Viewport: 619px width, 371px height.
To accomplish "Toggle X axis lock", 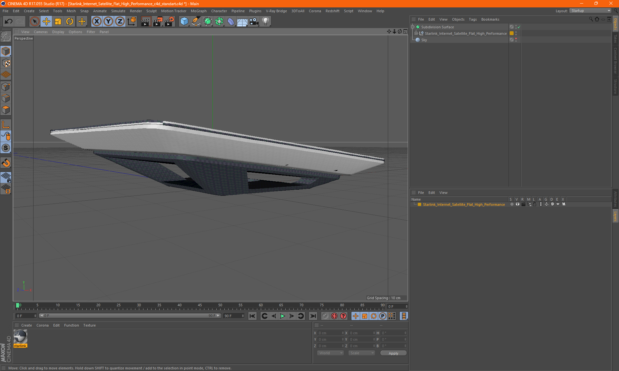I will click(x=96, y=22).
